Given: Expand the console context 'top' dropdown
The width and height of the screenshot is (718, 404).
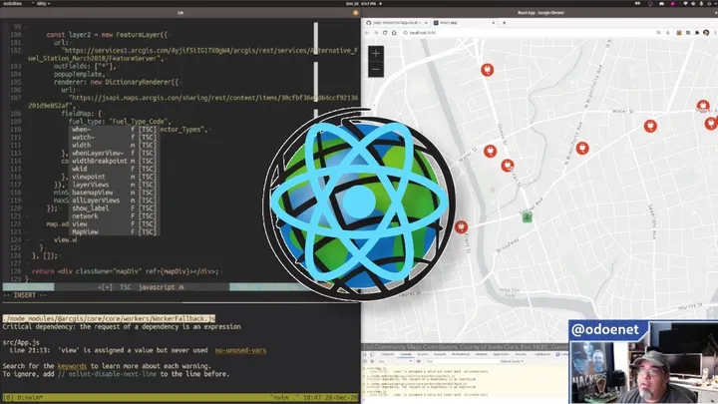Looking at the screenshot, I should click(394, 361).
